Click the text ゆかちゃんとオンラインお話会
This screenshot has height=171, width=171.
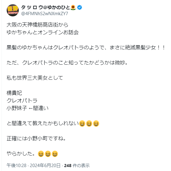pyautogui.click(x=43, y=32)
